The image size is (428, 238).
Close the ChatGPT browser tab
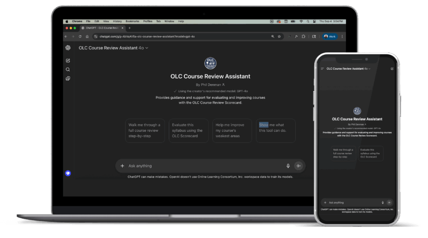click(122, 28)
